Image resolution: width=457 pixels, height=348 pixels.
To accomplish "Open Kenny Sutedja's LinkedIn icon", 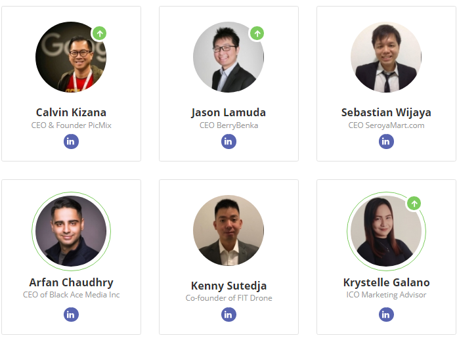I will point(229,315).
